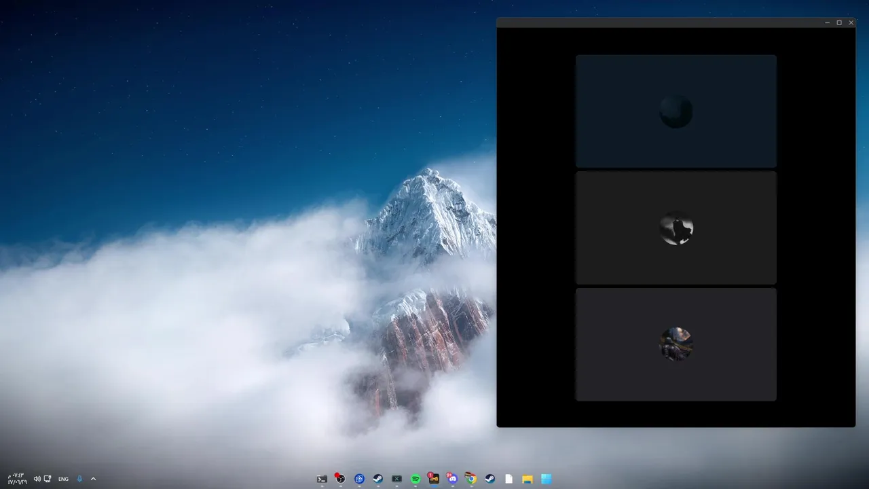Minimize the call window

click(x=827, y=22)
